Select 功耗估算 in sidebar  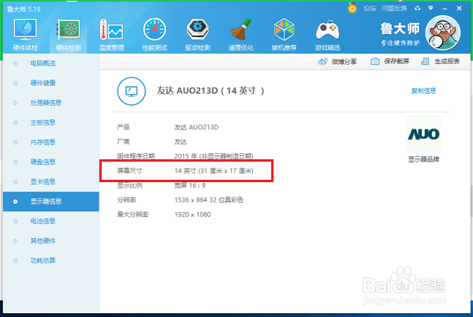tap(51, 260)
